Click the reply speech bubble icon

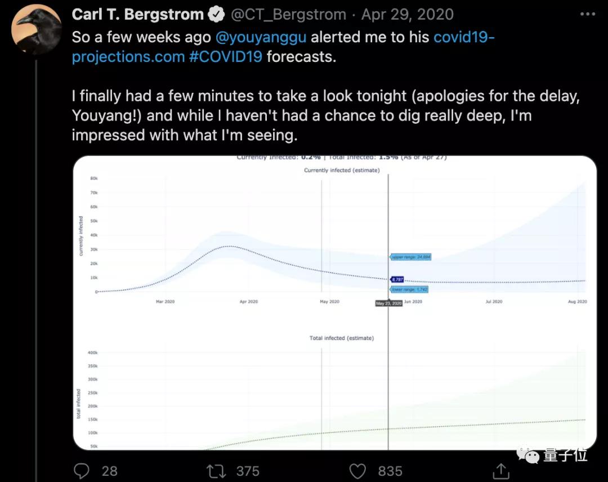click(x=82, y=471)
